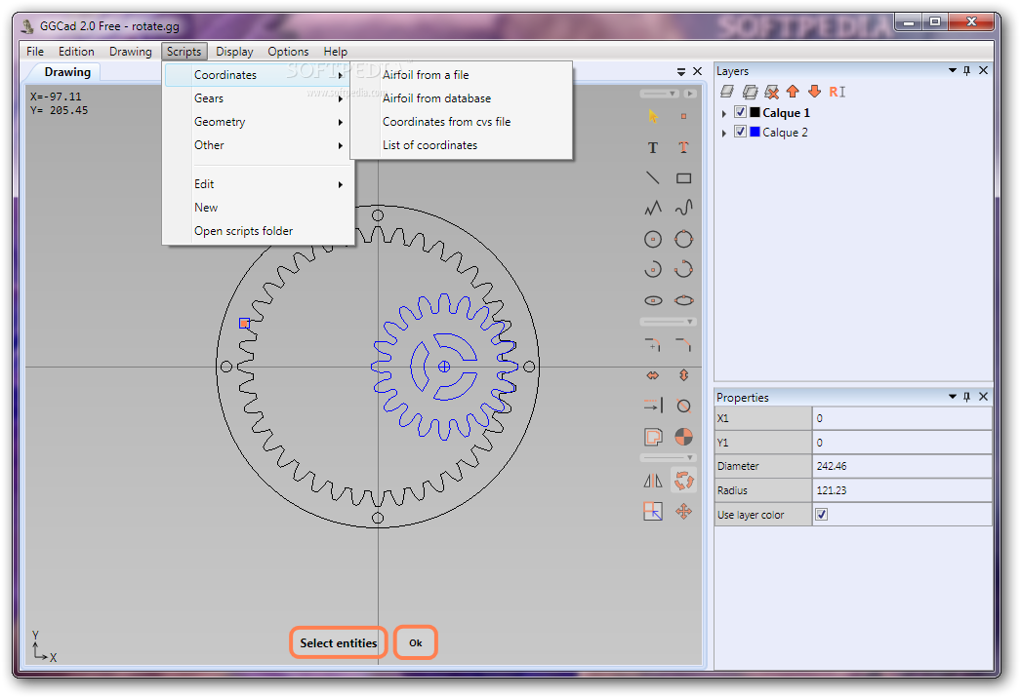
Task: Open the Drawing menu
Action: click(x=130, y=52)
